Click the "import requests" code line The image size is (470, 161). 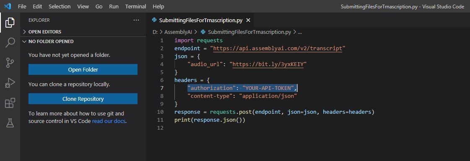pyautogui.click(x=198, y=40)
